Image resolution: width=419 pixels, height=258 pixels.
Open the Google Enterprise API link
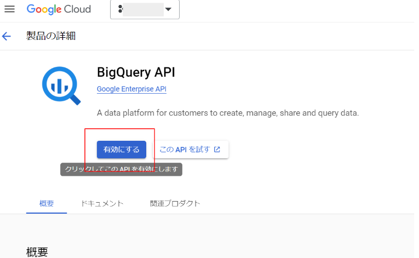131,89
